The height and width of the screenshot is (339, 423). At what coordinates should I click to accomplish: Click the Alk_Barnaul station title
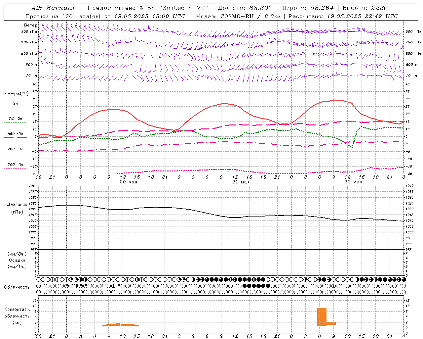[53, 8]
